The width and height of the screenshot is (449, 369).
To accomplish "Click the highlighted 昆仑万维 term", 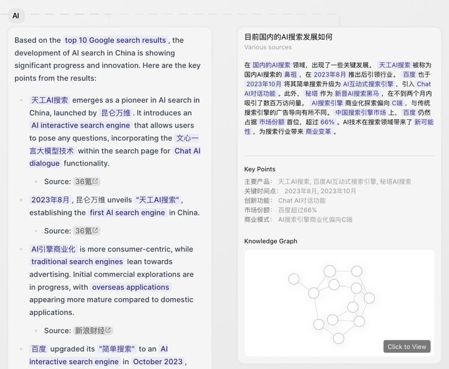I will [116, 113].
